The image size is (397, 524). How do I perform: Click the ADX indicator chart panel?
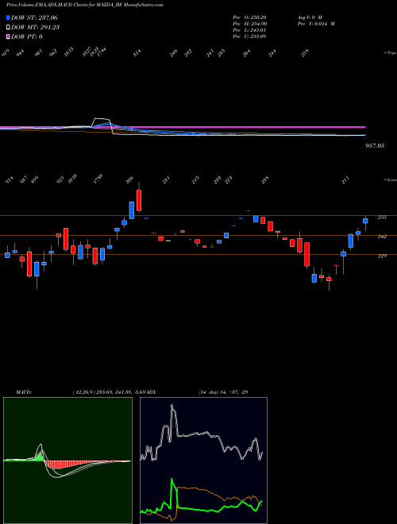(x=203, y=460)
